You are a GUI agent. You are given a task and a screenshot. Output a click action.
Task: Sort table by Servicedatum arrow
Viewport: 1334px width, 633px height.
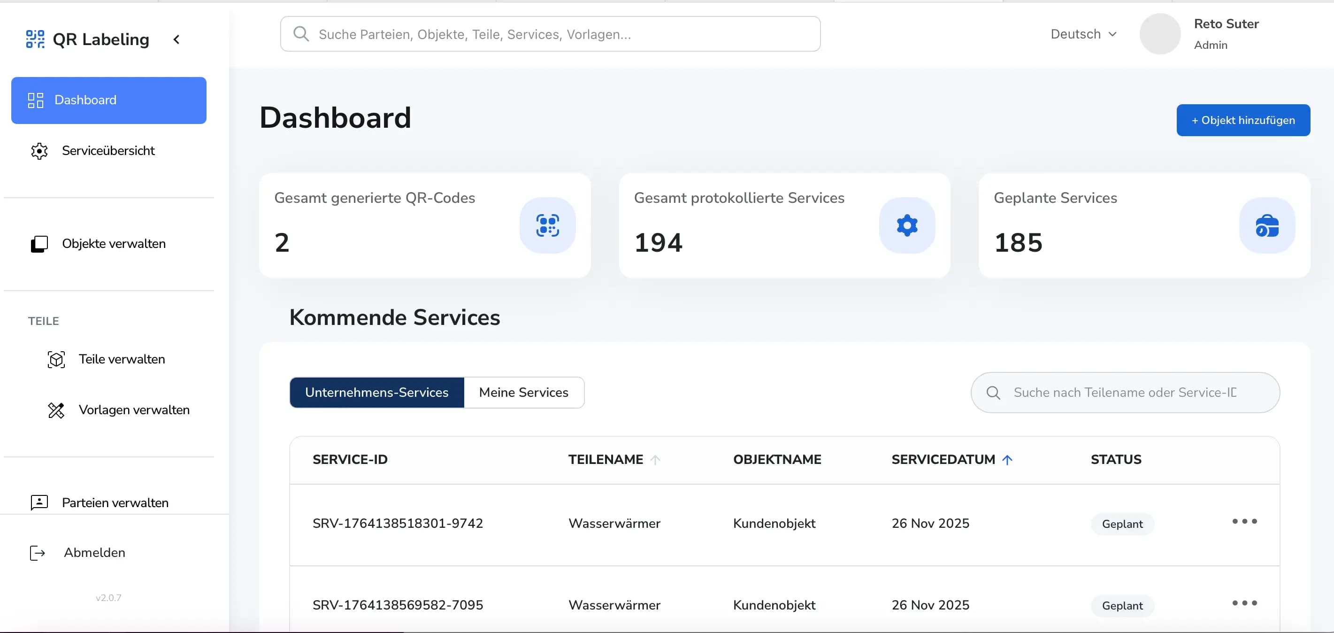point(1007,459)
